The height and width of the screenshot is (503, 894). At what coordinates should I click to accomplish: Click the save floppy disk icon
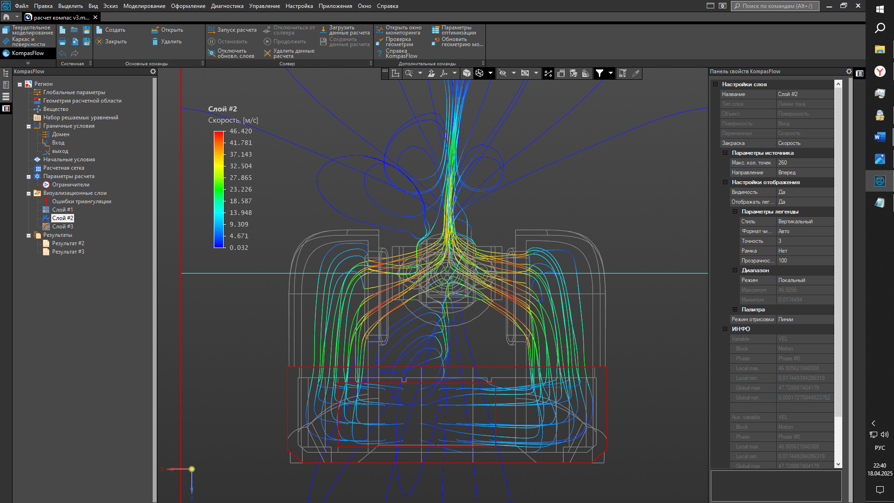click(86, 30)
